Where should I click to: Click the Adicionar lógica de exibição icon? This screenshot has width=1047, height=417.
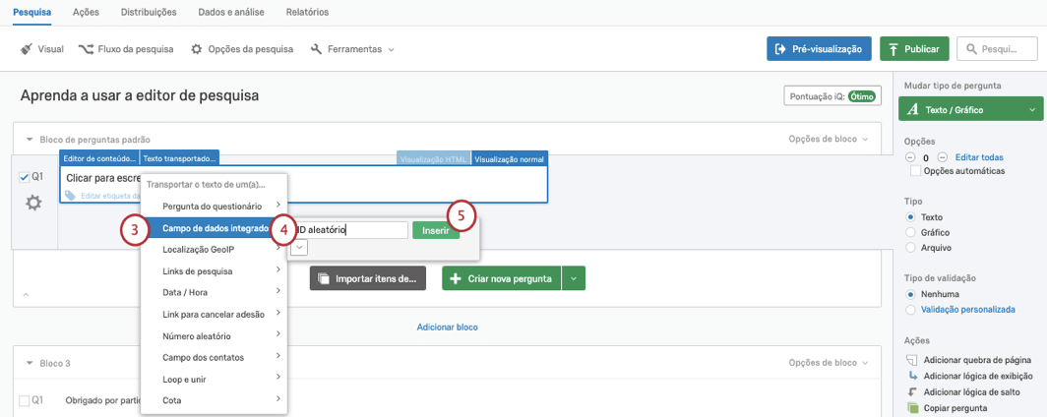[x=912, y=377]
